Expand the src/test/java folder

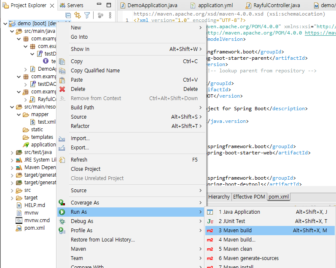(x=12, y=152)
